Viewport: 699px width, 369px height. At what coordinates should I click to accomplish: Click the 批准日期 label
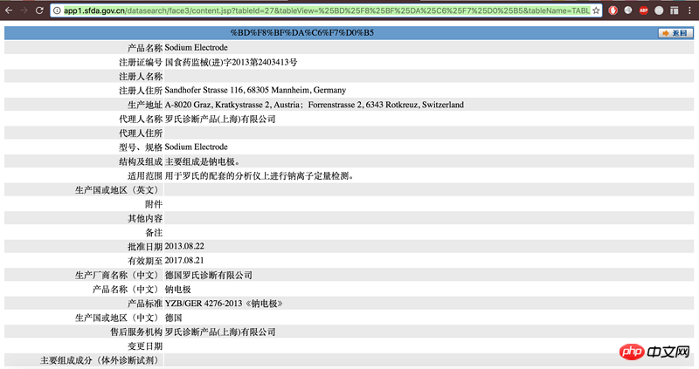[145, 247]
